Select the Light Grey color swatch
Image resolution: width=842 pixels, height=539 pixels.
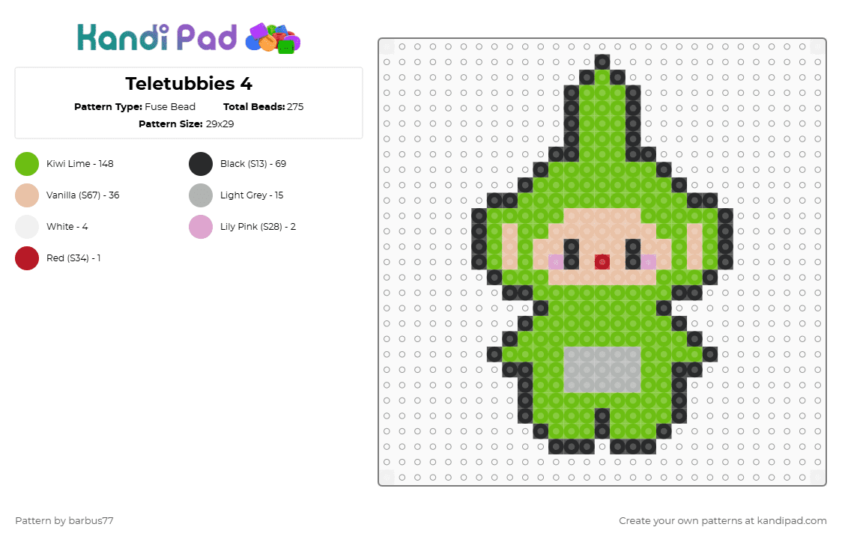coord(201,195)
